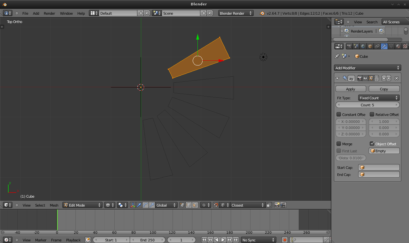This screenshot has height=243, width=409.
Task: Toggle Array modifier viewport visibility eye
Action: tap(365, 78)
